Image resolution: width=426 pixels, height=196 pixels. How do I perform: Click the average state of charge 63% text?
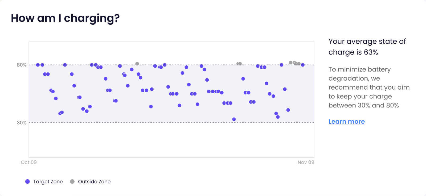point(367,47)
